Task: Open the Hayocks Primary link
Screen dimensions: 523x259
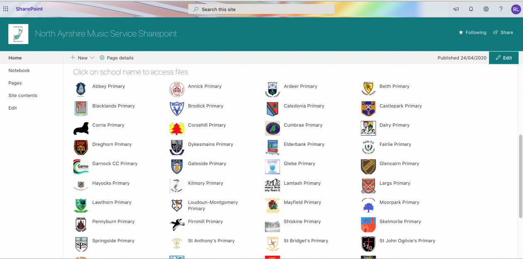Action: pyautogui.click(x=111, y=183)
